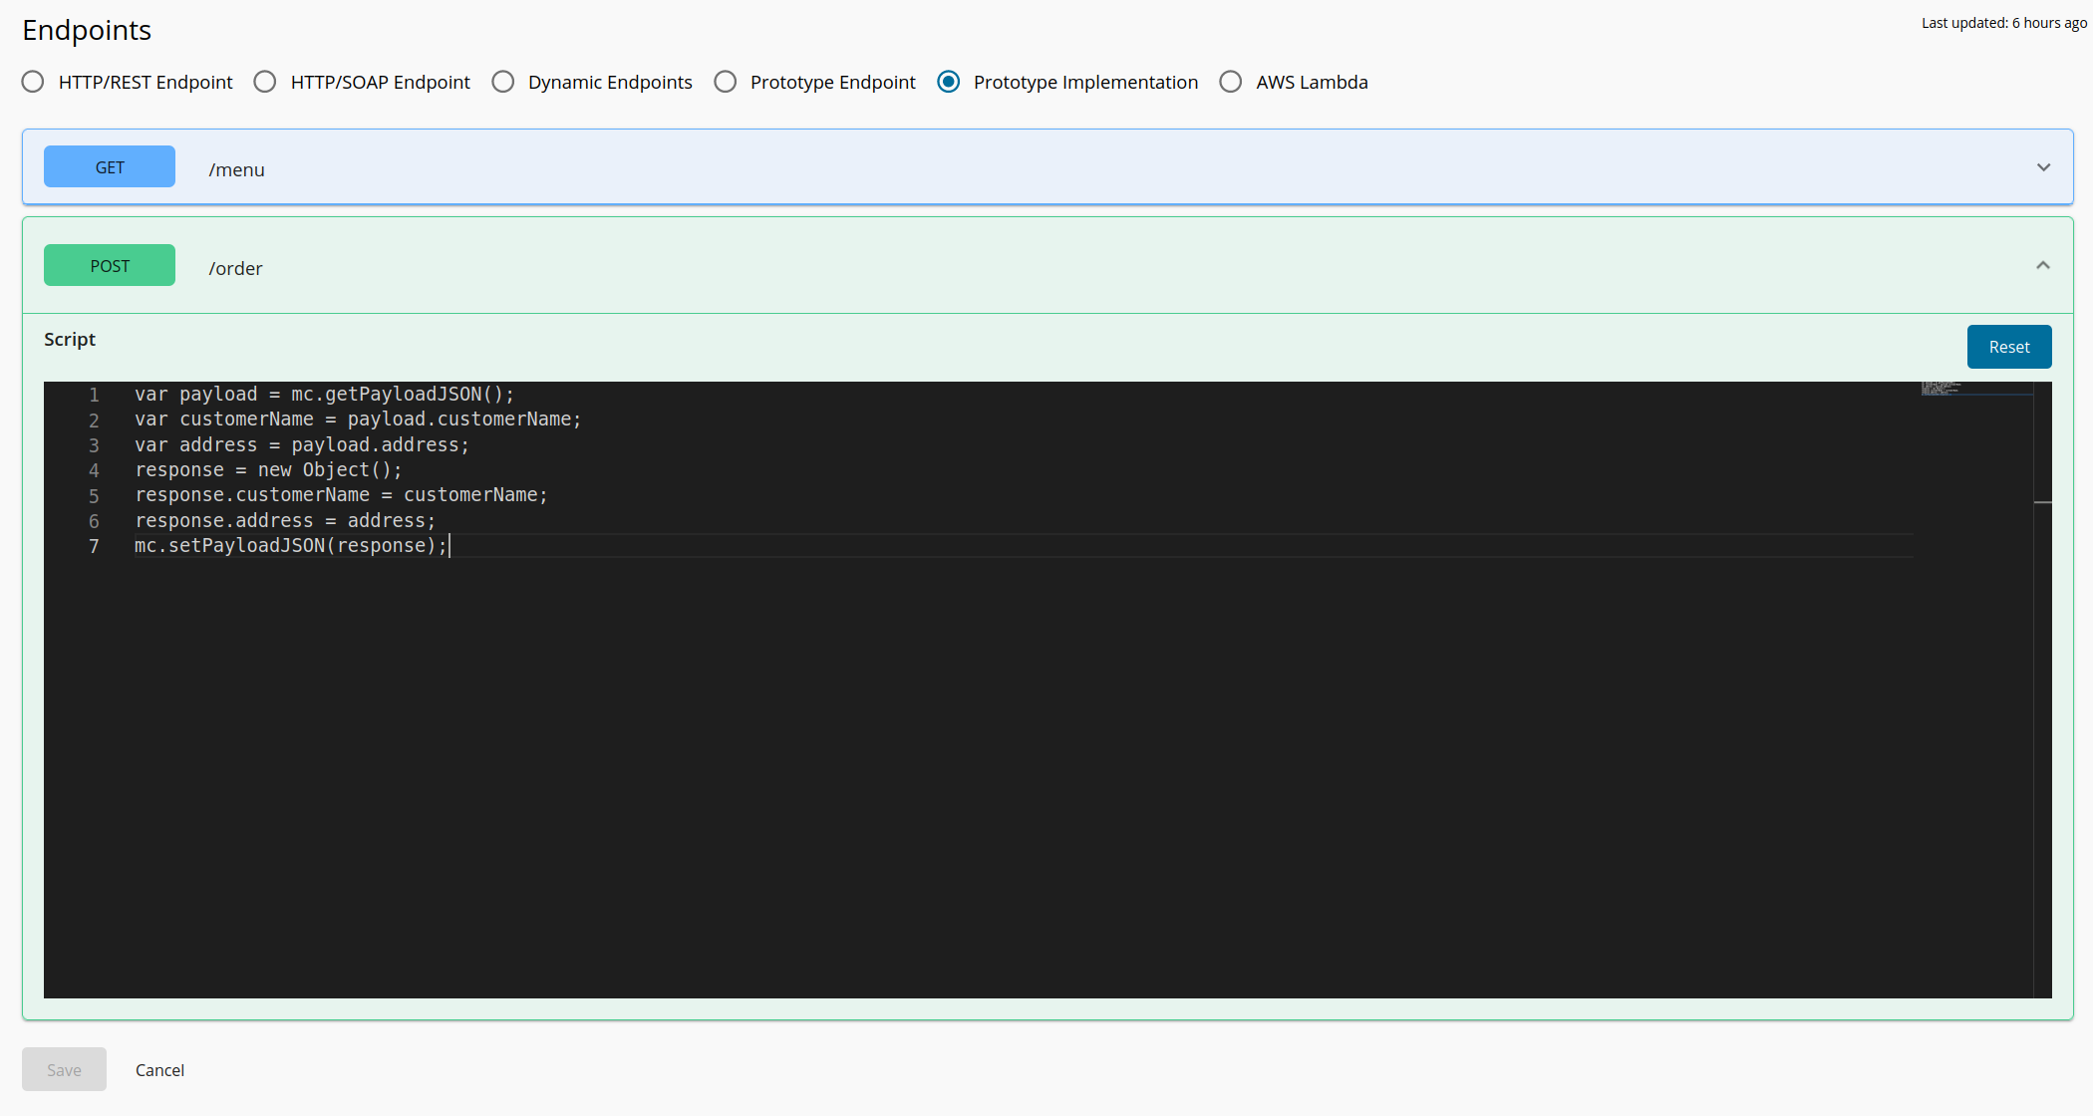Click line 4 new Object code
The width and height of the screenshot is (2093, 1116).
coord(268,470)
